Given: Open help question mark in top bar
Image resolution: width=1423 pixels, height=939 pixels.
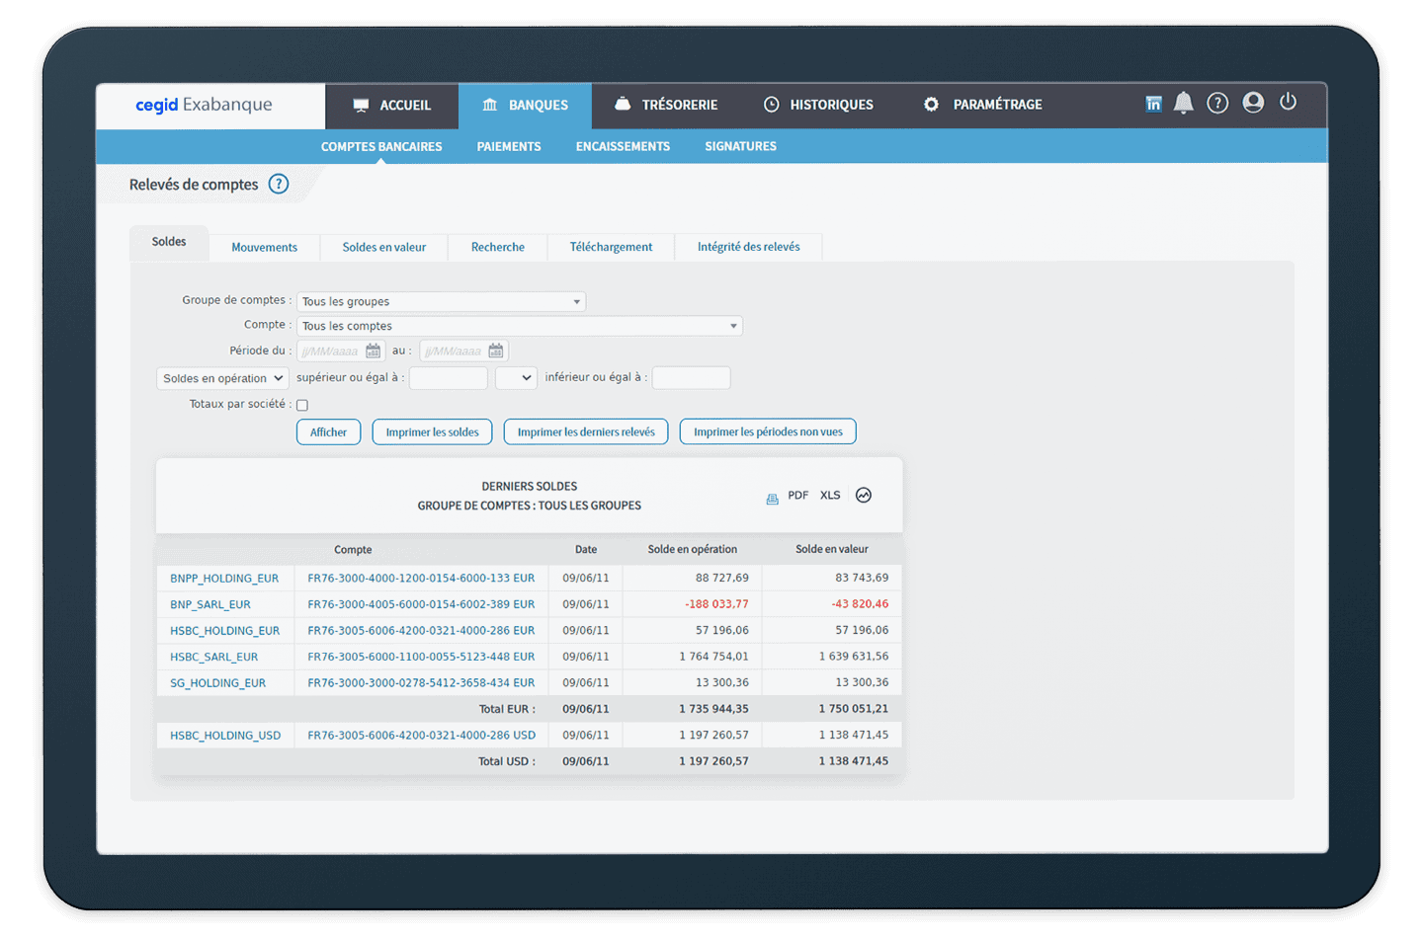Looking at the screenshot, I should click(x=1217, y=104).
